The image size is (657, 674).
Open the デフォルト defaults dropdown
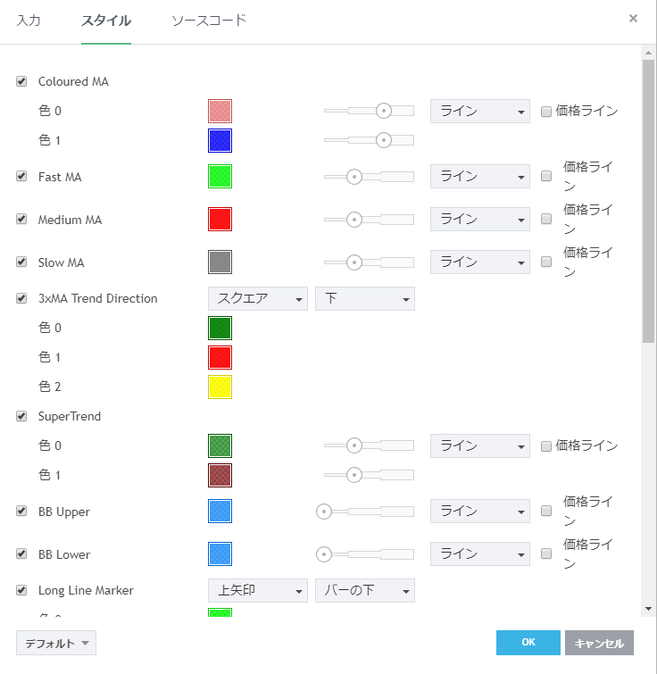tap(56, 643)
